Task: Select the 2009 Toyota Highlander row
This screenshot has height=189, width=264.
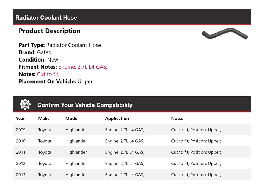Action: pos(132,130)
